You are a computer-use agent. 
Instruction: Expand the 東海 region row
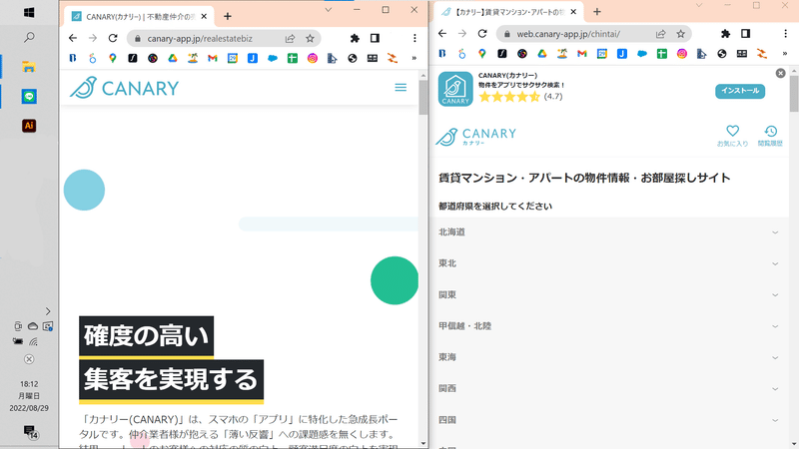(609, 357)
